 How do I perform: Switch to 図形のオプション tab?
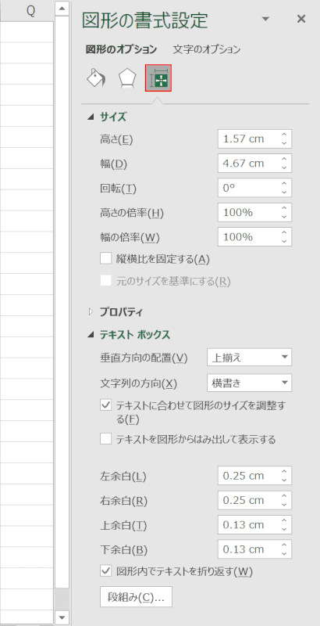[x=122, y=49]
